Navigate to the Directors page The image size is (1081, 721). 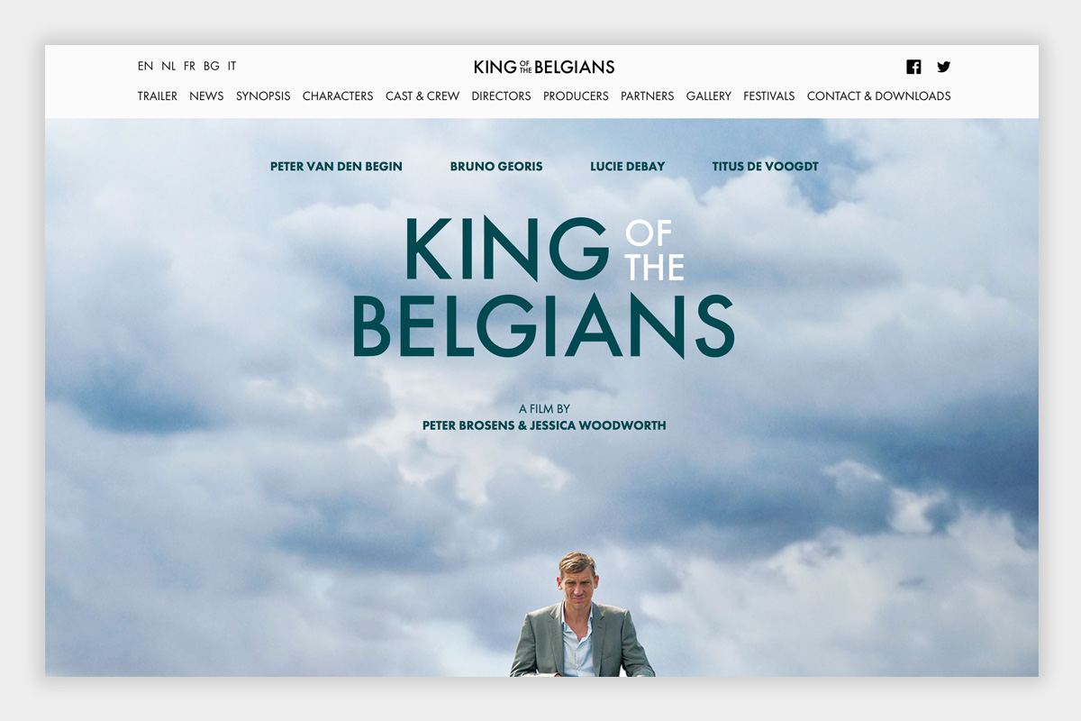point(501,96)
